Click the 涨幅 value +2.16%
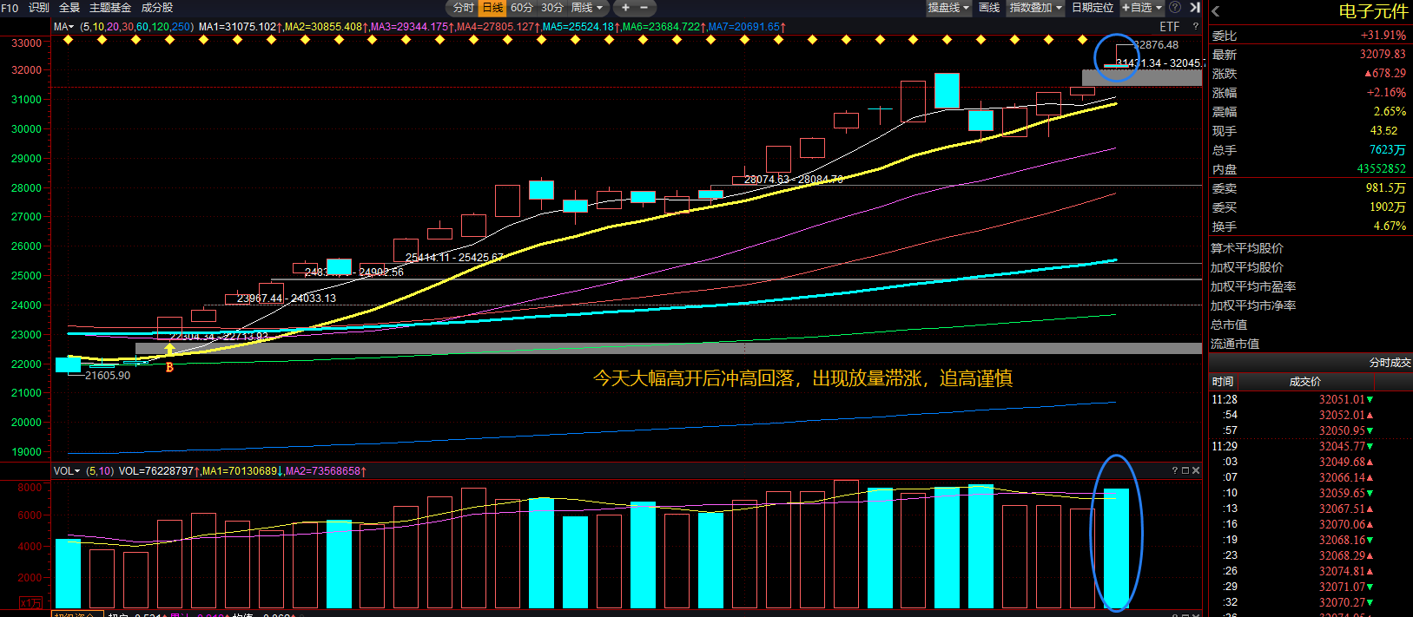 click(x=1386, y=93)
